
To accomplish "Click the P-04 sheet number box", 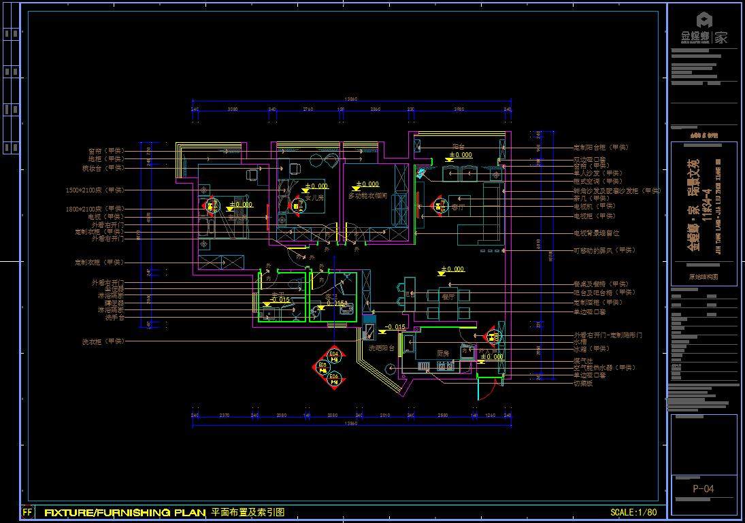I will point(703,488).
